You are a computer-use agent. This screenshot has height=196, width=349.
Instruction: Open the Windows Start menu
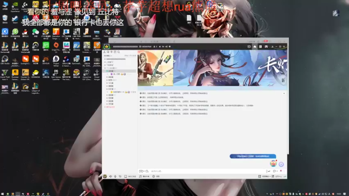tap(3, 194)
